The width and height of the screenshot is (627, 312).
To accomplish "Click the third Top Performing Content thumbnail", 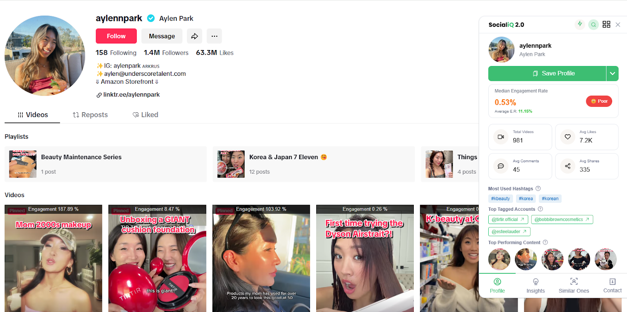I will (x=553, y=259).
